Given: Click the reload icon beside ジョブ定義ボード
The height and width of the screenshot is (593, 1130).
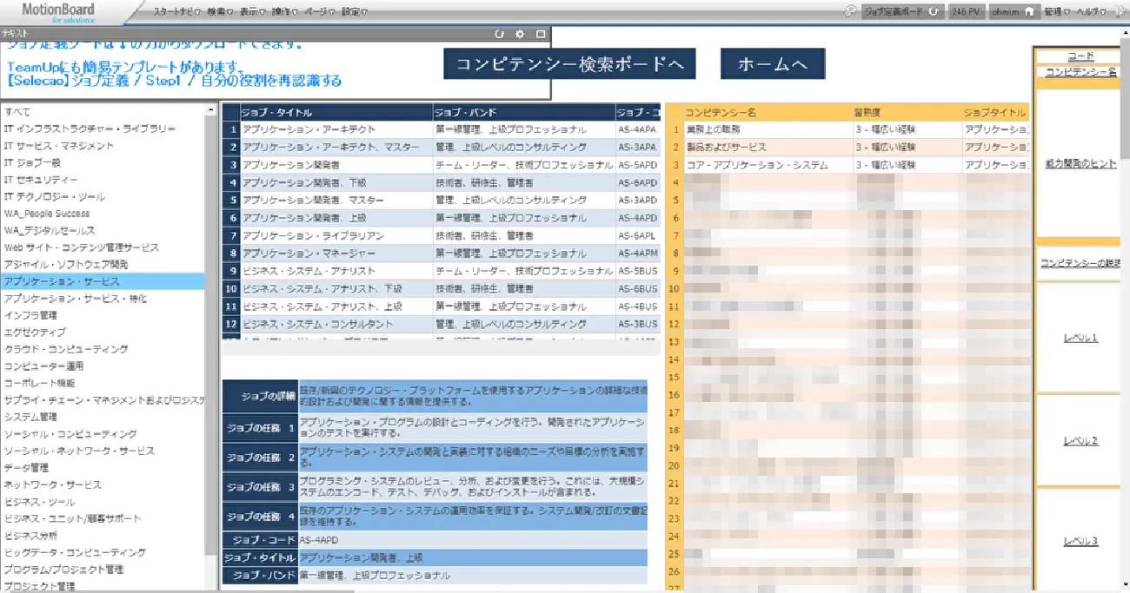Looking at the screenshot, I should 934,12.
